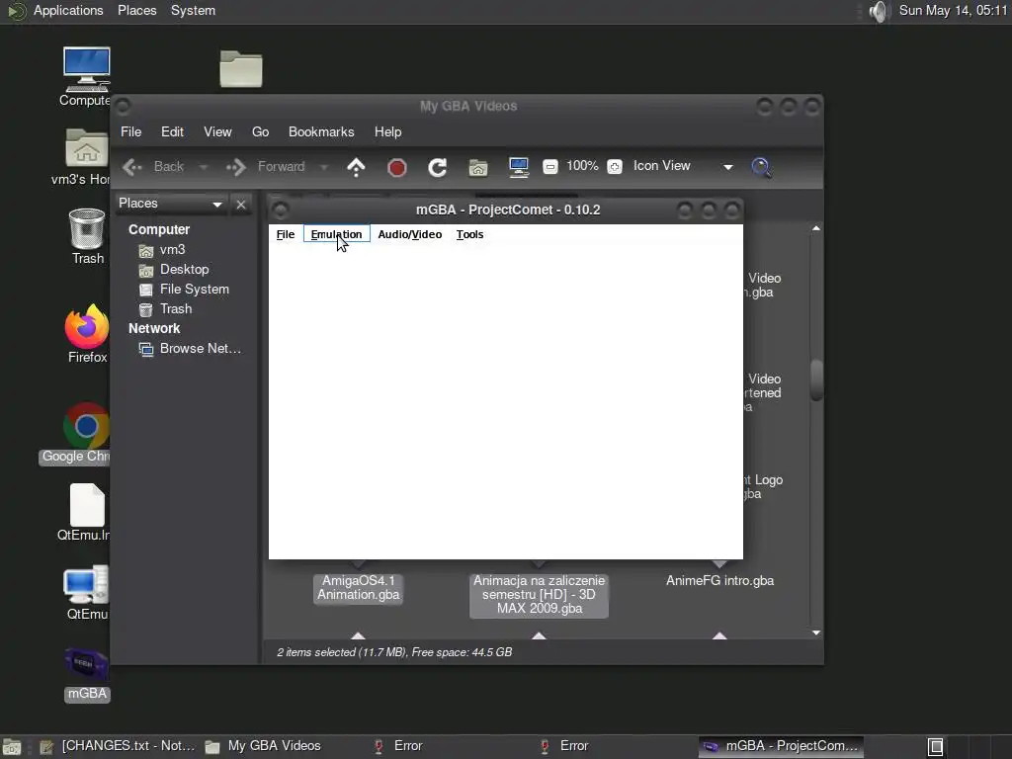Select the AnimeFG intro.gba file
1012x759 pixels.
pos(719,581)
